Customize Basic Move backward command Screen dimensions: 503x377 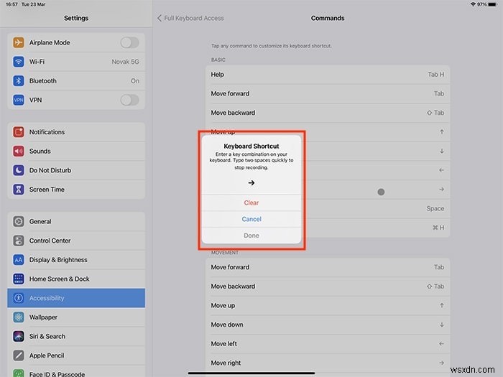pos(328,113)
